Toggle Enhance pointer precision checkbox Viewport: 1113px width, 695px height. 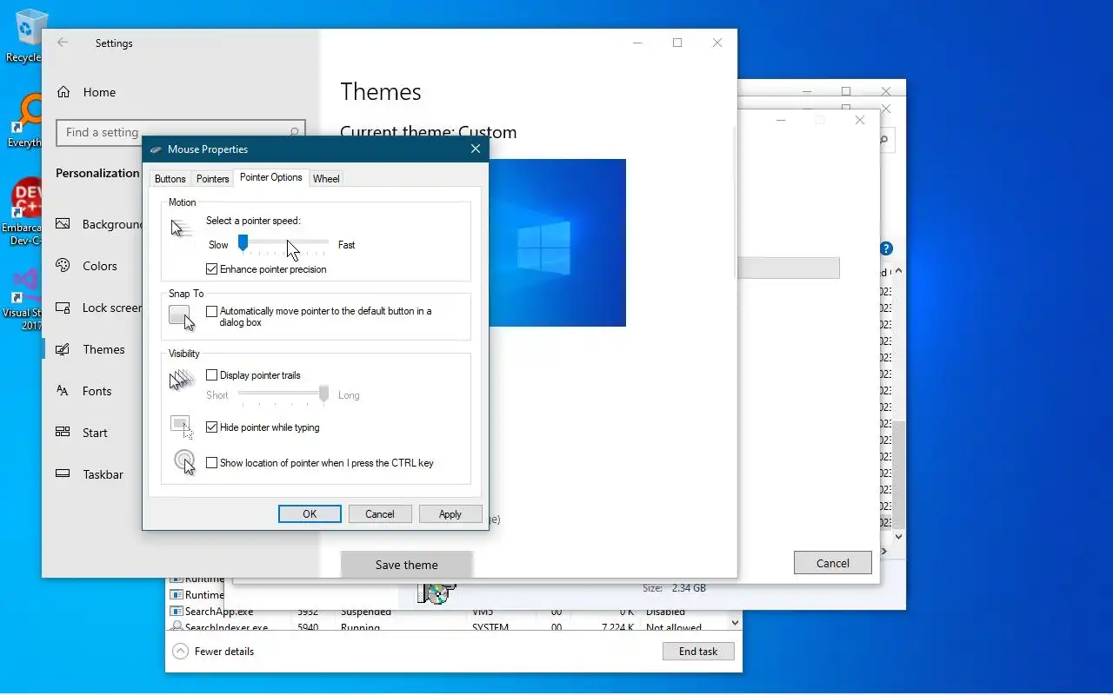[x=211, y=269]
